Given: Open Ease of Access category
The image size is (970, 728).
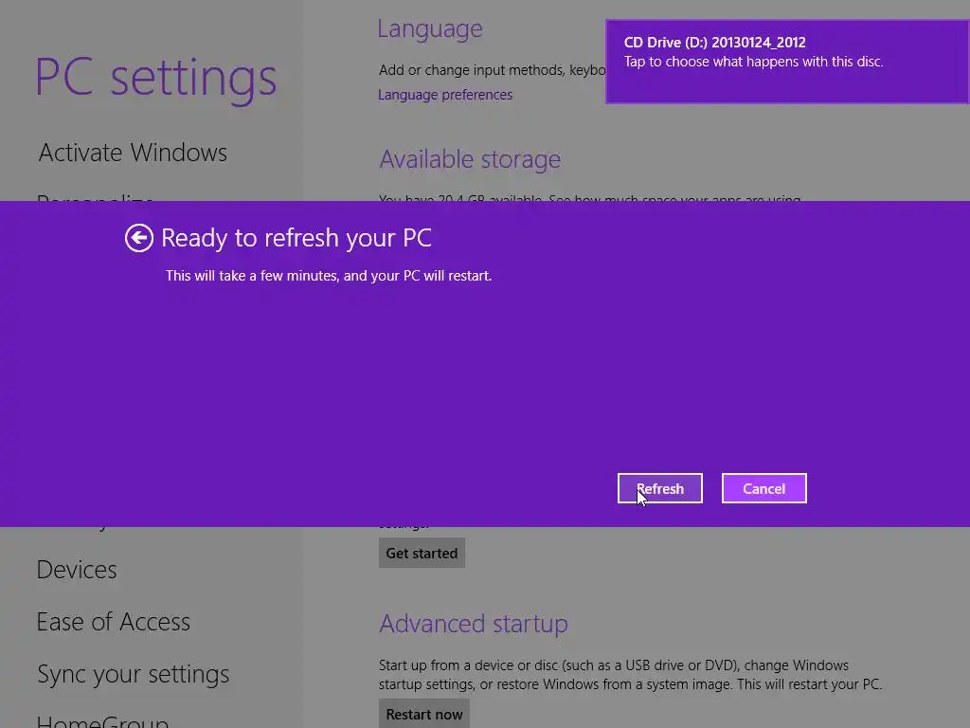Looking at the screenshot, I should [114, 622].
